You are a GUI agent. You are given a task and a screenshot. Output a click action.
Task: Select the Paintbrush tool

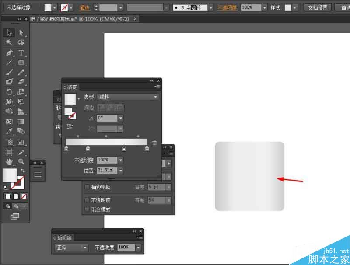pos(9,72)
